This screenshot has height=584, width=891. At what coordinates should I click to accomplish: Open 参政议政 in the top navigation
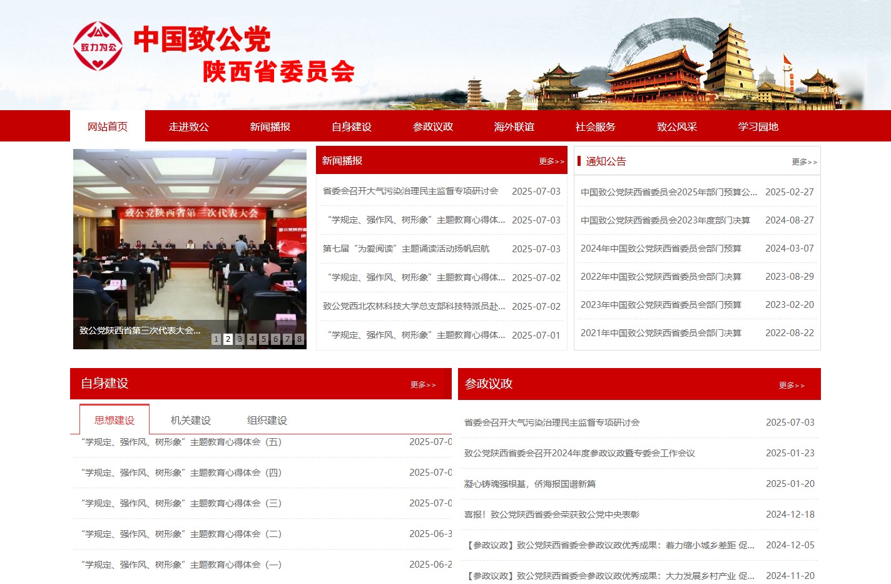pyautogui.click(x=433, y=126)
